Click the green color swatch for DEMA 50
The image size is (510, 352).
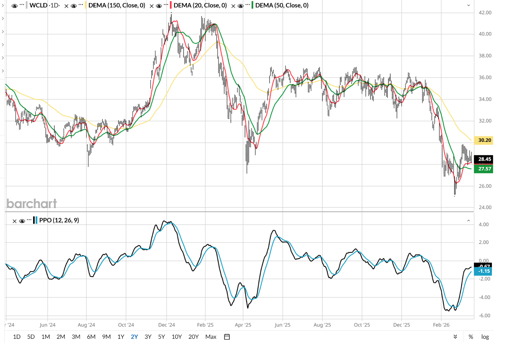pos(253,5)
